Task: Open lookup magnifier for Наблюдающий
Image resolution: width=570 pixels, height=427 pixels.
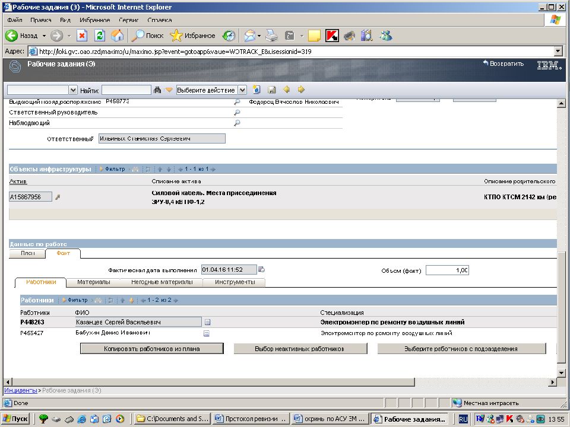Action: (237, 123)
